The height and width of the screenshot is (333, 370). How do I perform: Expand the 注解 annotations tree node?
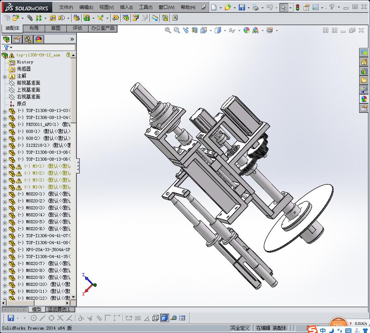[5, 76]
